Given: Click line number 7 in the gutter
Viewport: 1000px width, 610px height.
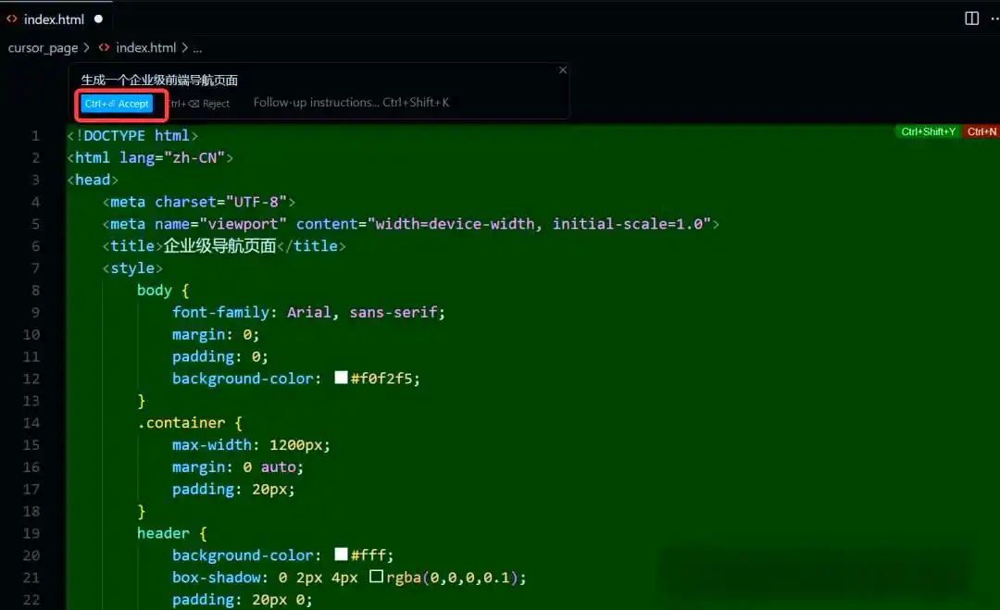Looking at the screenshot, I should pyautogui.click(x=35, y=268).
